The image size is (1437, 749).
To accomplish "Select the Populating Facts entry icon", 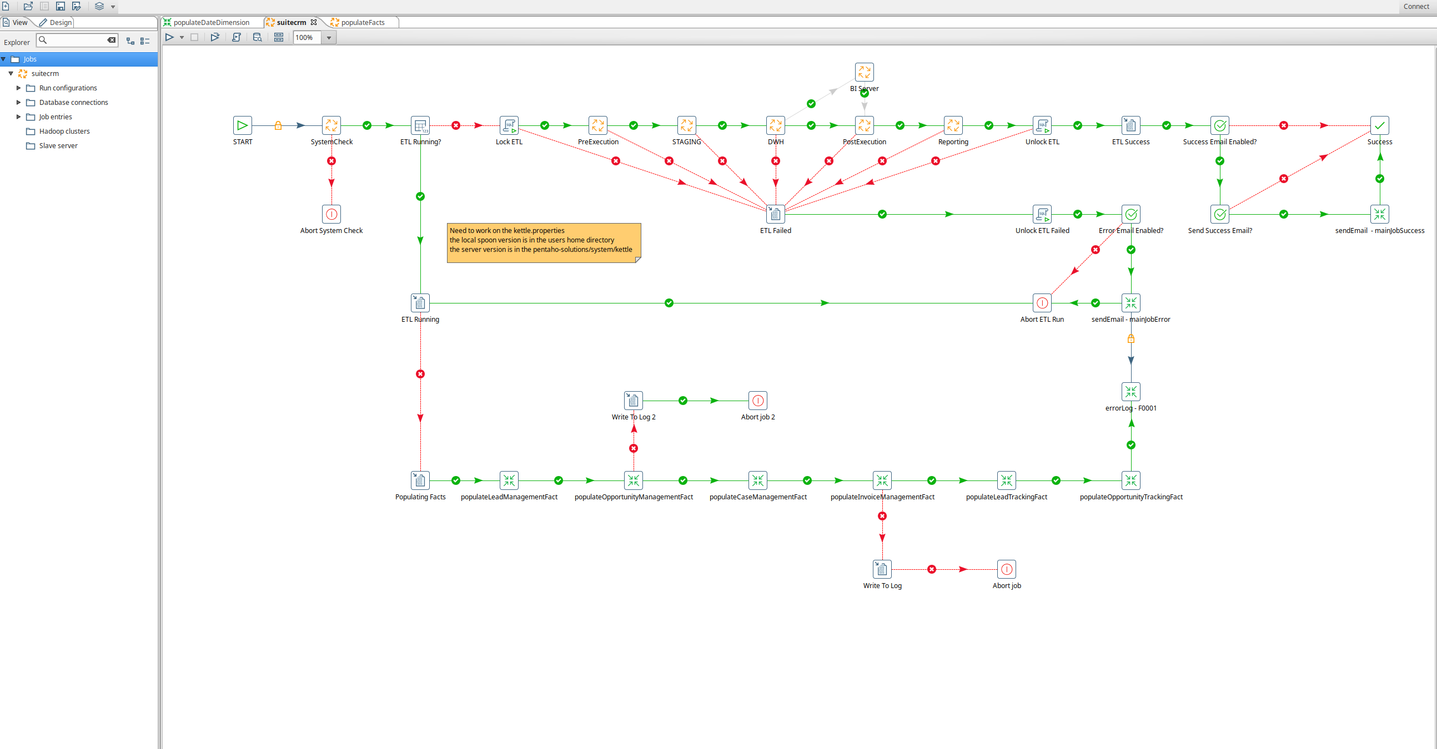I will pos(420,480).
